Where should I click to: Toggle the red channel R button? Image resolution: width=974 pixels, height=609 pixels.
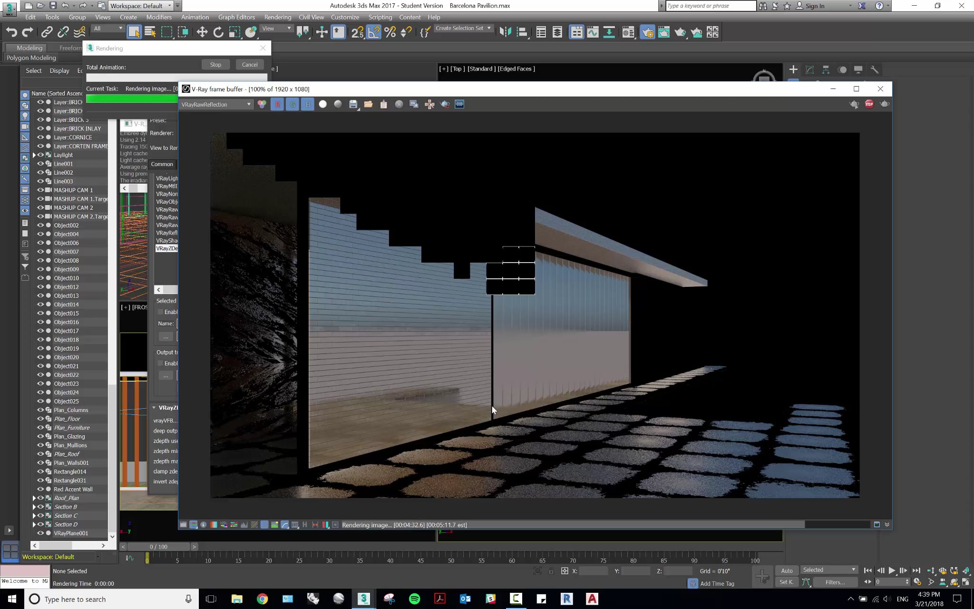(277, 104)
